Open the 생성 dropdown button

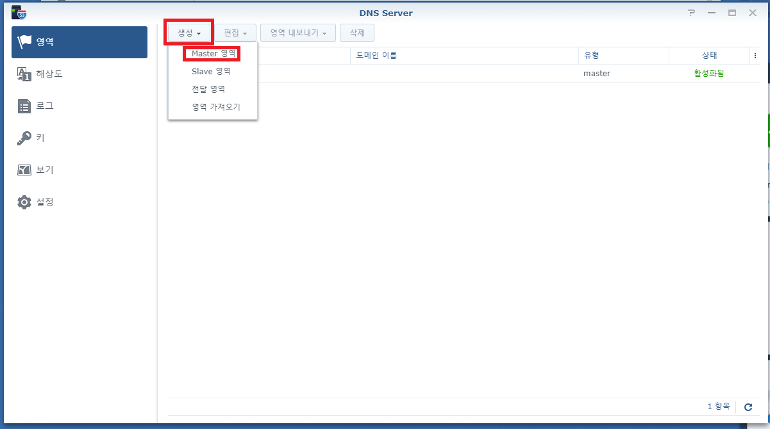pos(189,33)
